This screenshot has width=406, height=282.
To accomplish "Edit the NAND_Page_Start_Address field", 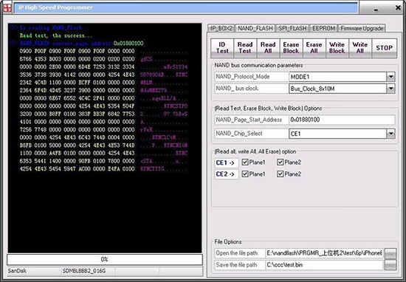I will 342,120.
